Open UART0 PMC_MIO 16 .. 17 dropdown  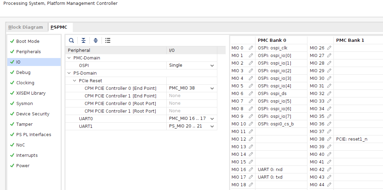(x=212, y=118)
